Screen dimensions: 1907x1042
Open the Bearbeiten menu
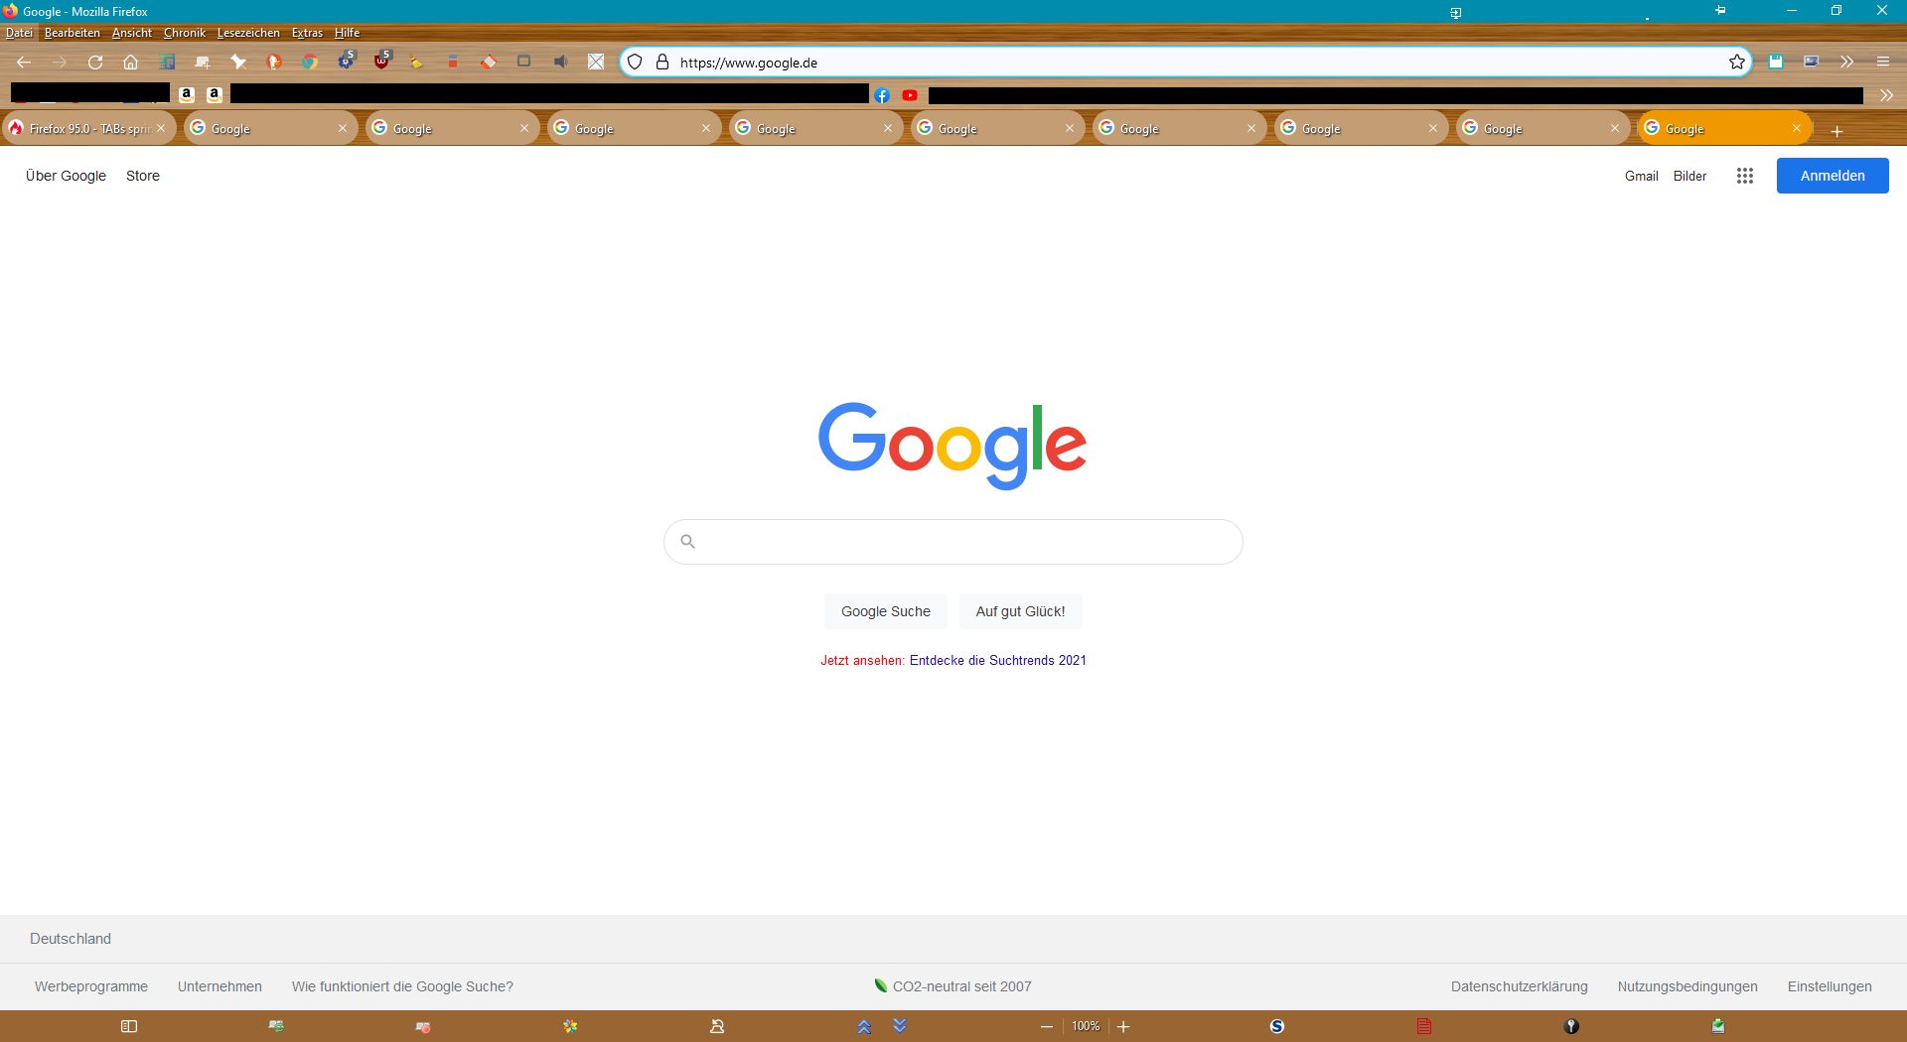click(73, 33)
